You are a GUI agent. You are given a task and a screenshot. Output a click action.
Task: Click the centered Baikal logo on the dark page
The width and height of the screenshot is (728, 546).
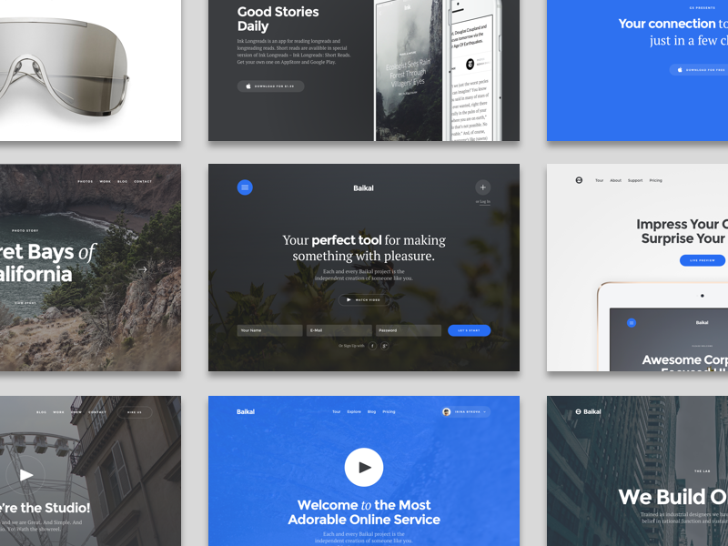(x=363, y=188)
